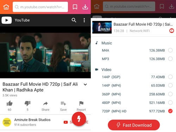Select the 144P (MP4) radio button
176x132 pixels.
tap(170, 85)
